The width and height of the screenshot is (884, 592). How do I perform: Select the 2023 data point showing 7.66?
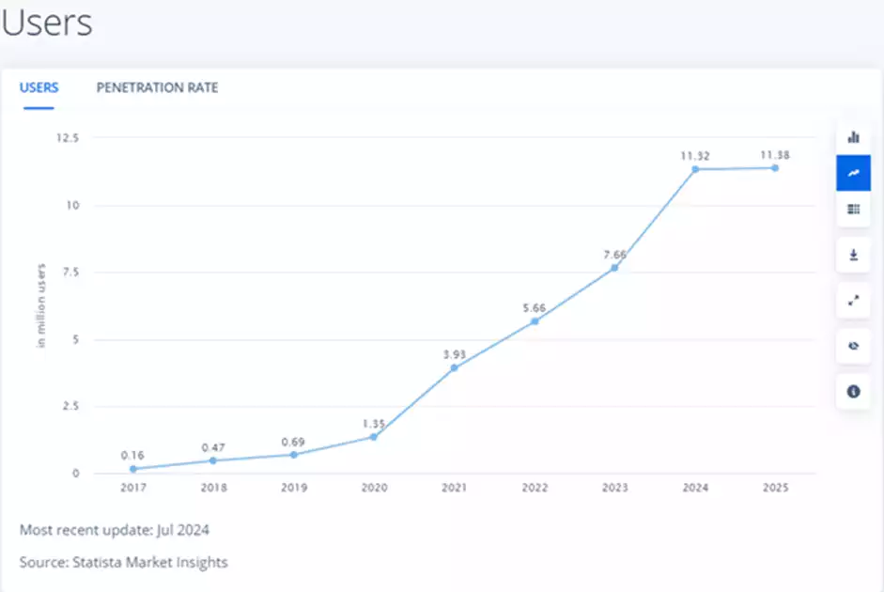615,269
